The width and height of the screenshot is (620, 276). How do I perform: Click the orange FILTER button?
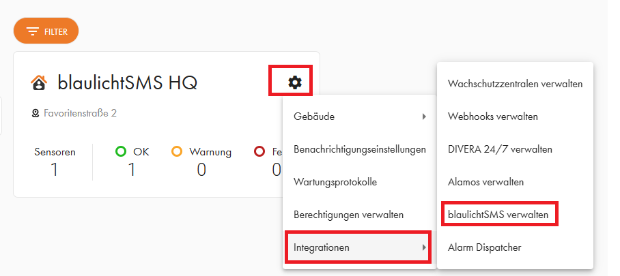coord(46,31)
